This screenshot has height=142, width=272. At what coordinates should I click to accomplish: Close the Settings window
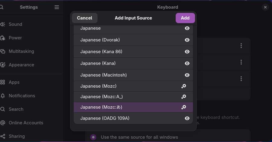tap(265, 7)
